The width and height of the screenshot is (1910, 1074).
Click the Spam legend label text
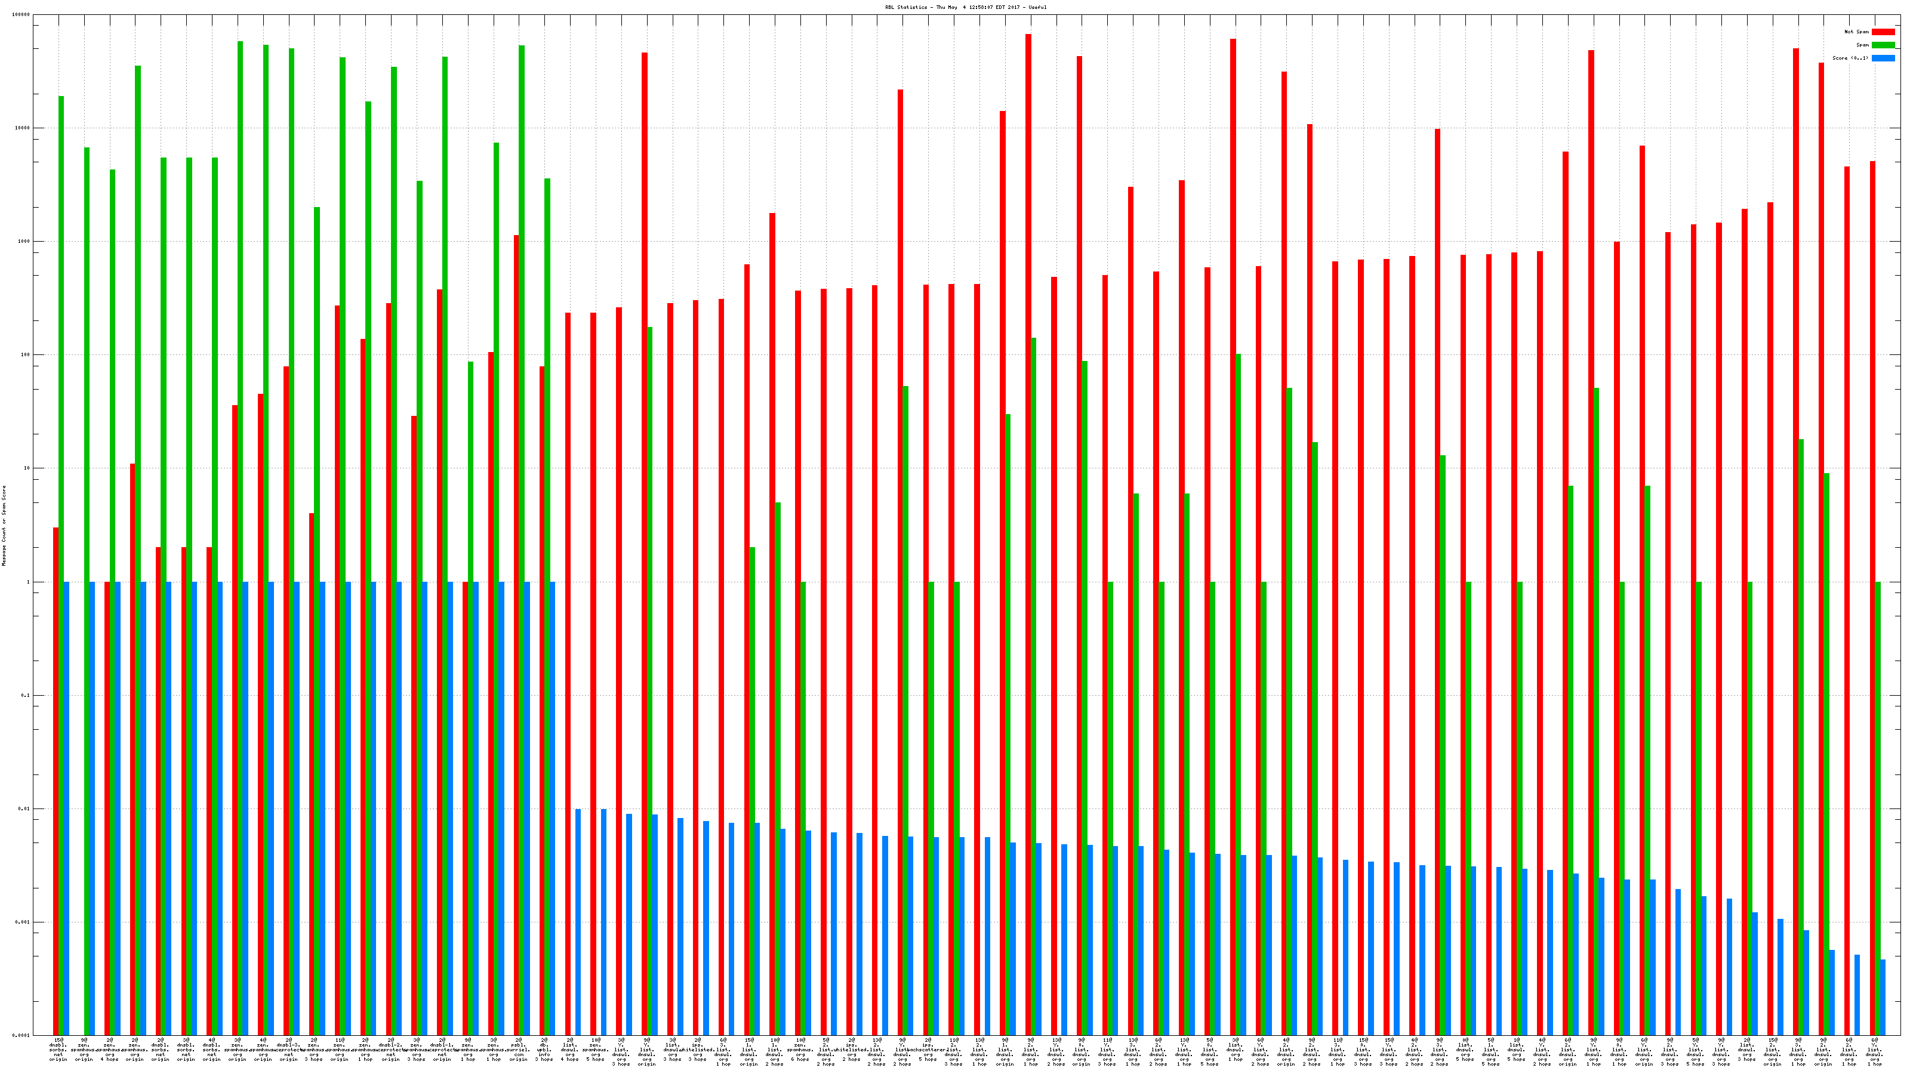[1862, 45]
